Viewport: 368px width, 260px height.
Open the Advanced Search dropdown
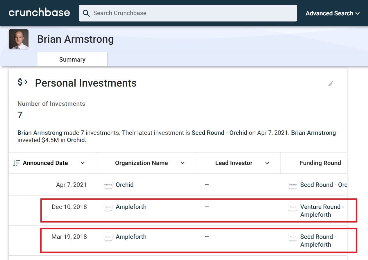pos(333,13)
